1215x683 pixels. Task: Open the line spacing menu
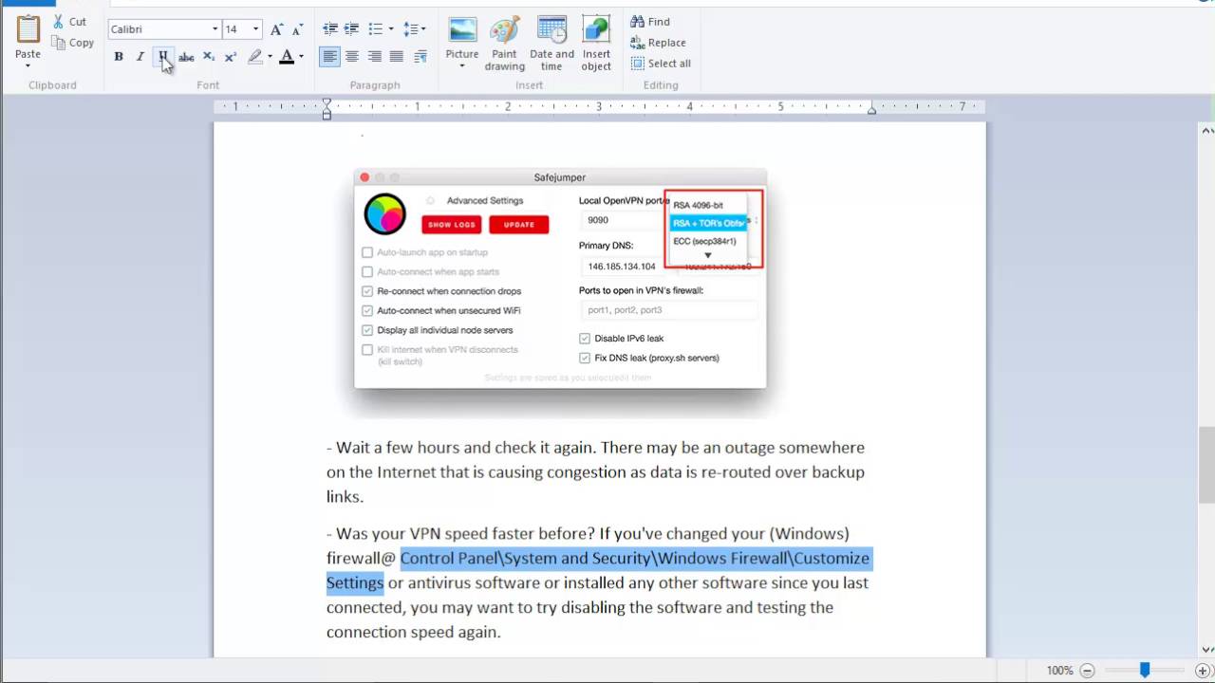(x=414, y=29)
